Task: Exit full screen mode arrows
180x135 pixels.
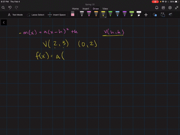Action: coord(177,8)
